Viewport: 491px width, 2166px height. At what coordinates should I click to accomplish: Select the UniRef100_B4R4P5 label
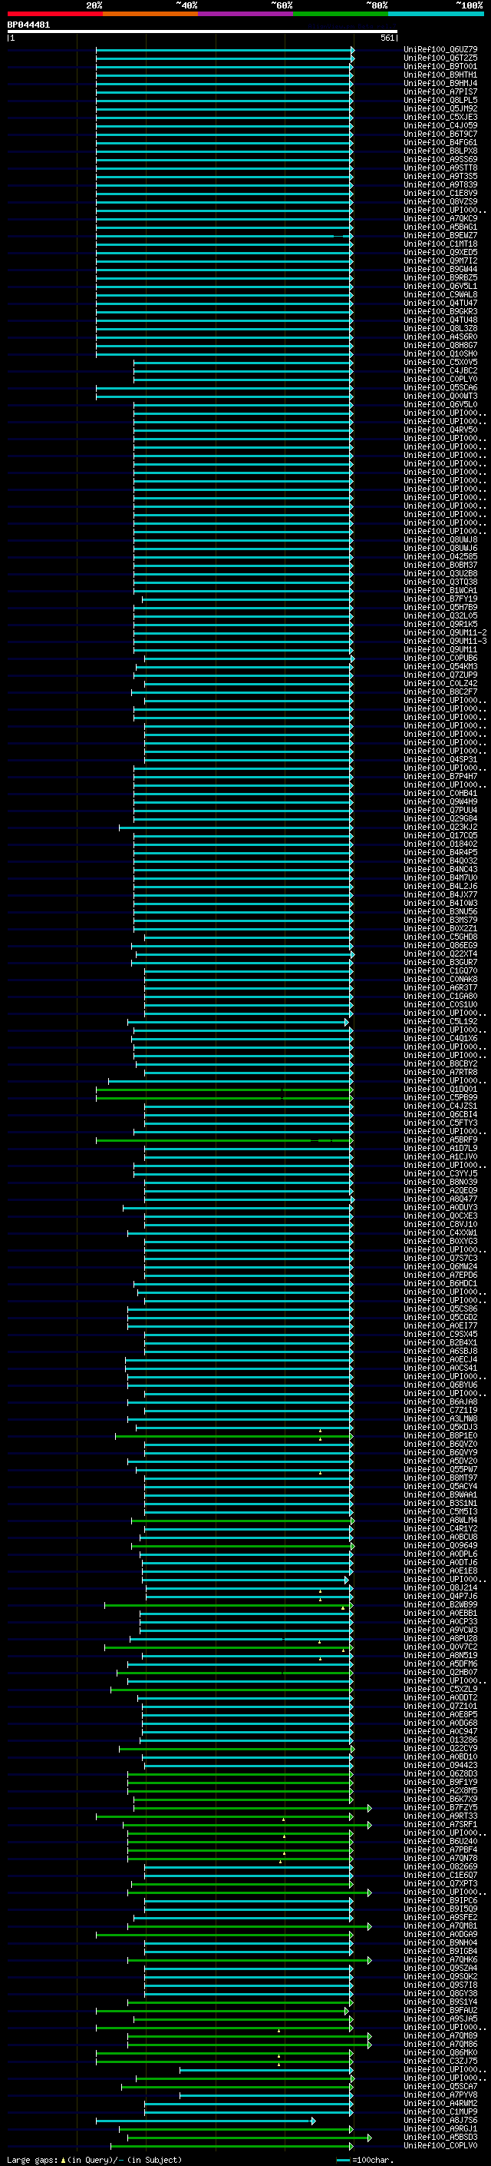440,853
